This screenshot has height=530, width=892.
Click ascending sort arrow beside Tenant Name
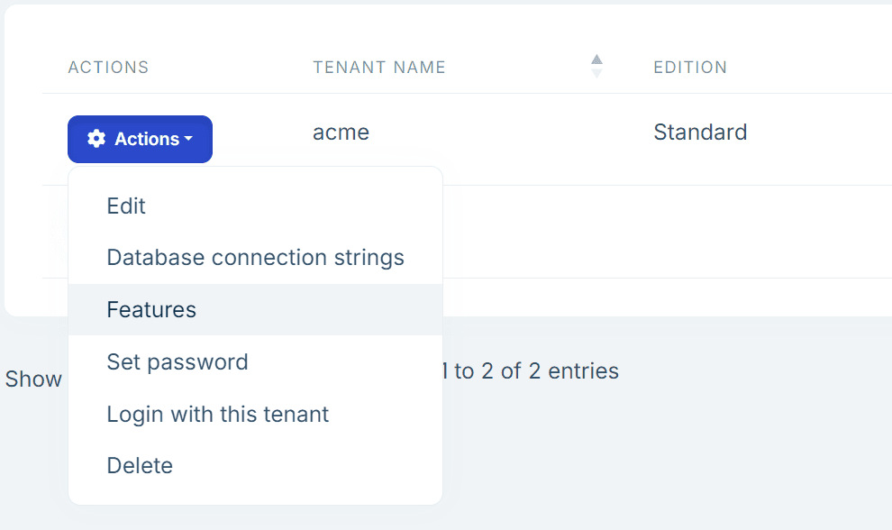pyautogui.click(x=596, y=60)
